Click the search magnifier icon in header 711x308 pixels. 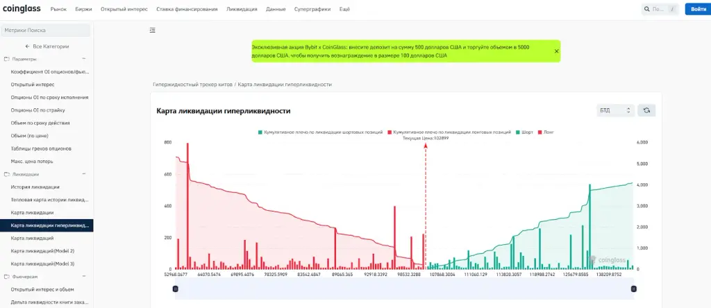(x=646, y=9)
